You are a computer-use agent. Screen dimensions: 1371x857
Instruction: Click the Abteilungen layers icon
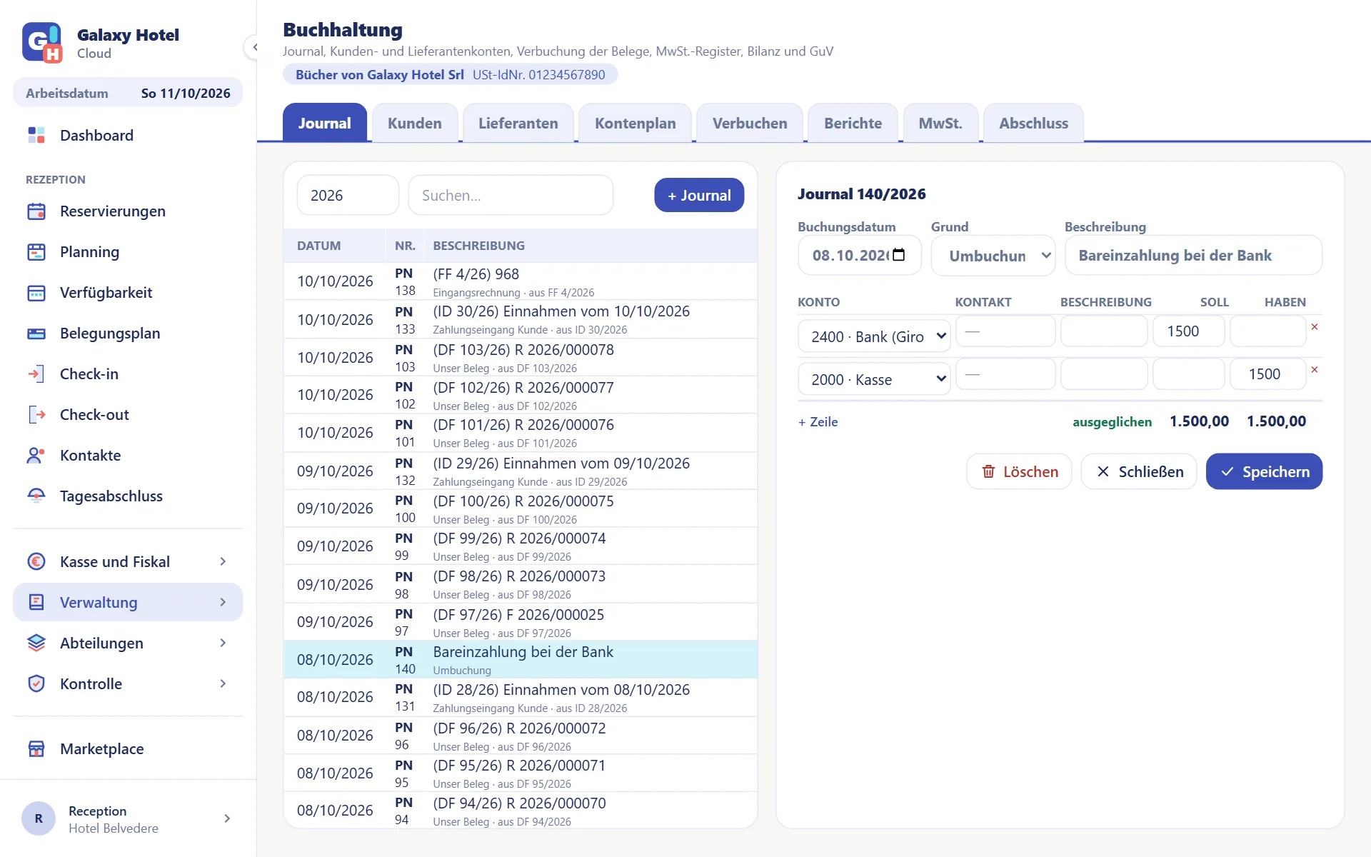tap(36, 643)
